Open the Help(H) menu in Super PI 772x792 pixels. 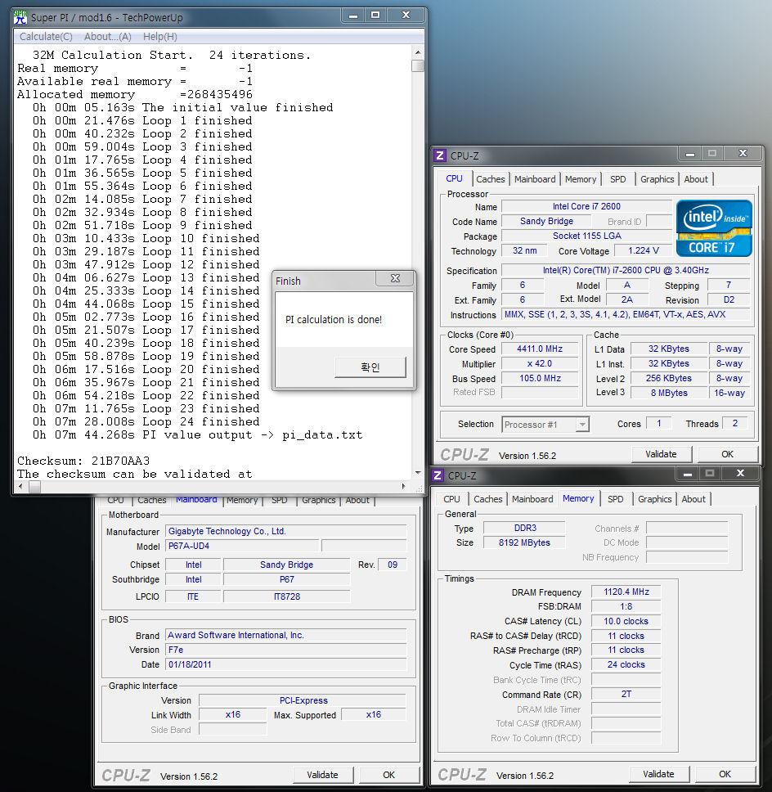pos(160,36)
